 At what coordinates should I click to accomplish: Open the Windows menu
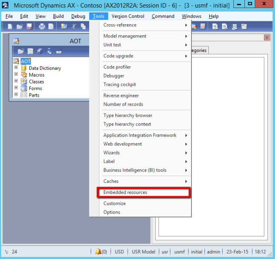(x=191, y=16)
